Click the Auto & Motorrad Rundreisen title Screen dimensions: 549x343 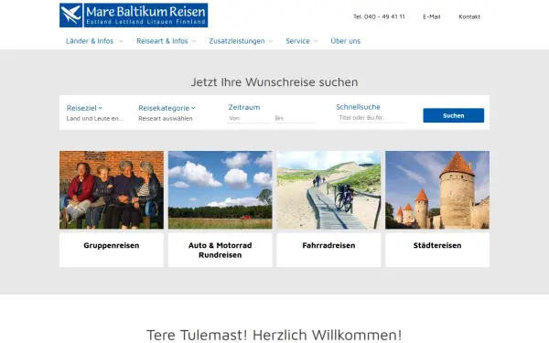click(x=221, y=251)
